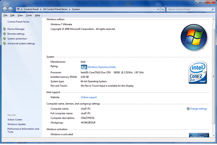
Task: Click the shield icon beside System protection
Action: (x=4, y=39)
